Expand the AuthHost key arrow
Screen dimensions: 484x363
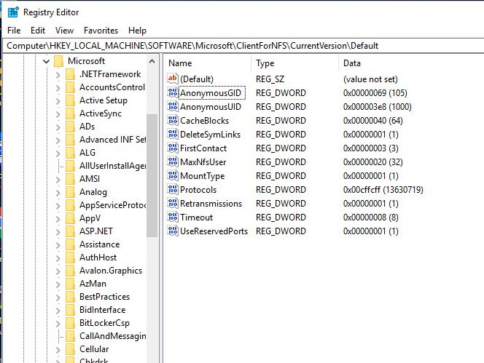(58, 258)
